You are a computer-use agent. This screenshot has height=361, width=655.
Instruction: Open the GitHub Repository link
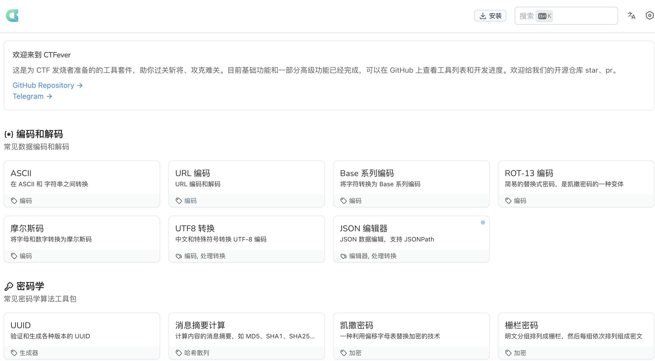pyautogui.click(x=48, y=85)
